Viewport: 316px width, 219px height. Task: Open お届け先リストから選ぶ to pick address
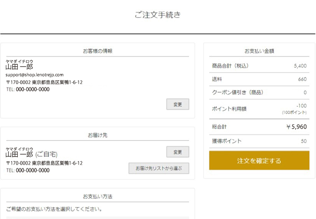click(x=159, y=168)
